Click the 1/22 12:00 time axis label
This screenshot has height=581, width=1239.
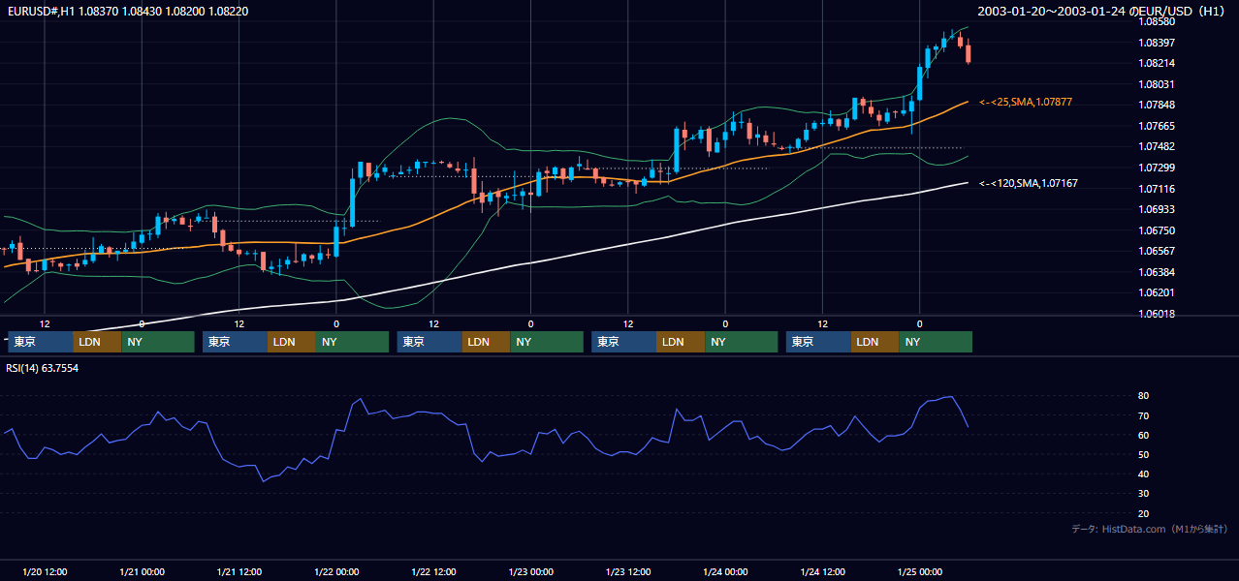434,571
